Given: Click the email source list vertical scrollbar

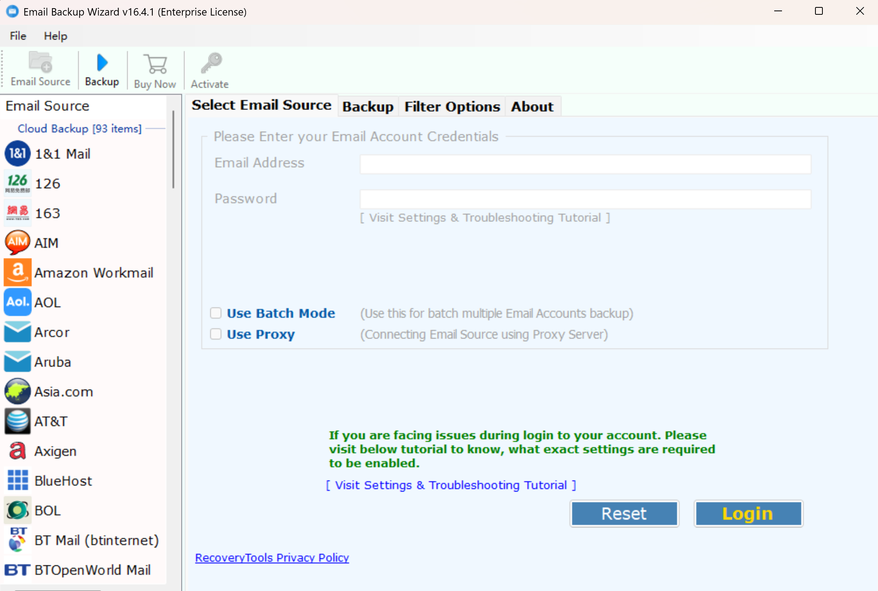Looking at the screenshot, I should click(x=173, y=150).
